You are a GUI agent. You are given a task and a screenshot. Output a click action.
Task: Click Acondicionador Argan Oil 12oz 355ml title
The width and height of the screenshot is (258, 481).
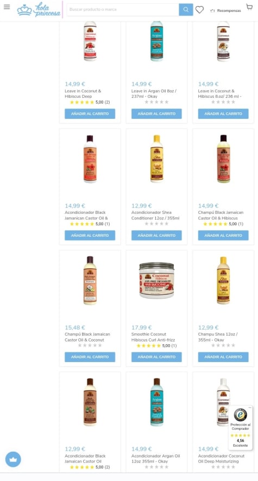[x=155, y=459]
